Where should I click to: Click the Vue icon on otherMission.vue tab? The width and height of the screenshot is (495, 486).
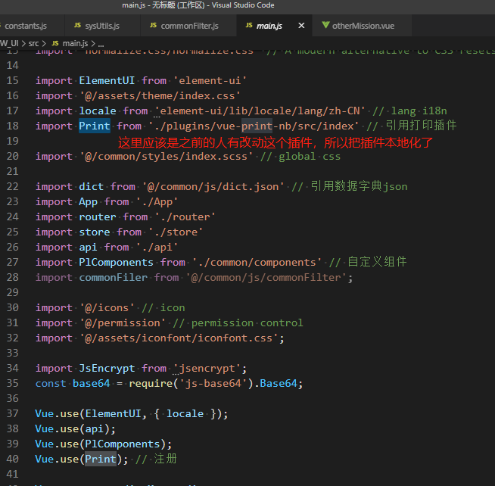coord(325,25)
